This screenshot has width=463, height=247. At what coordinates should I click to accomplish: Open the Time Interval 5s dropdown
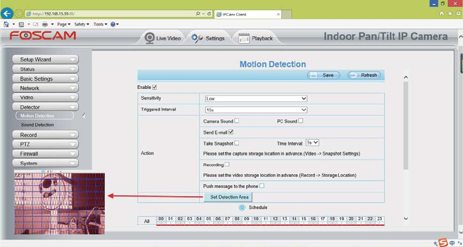[313, 142]
